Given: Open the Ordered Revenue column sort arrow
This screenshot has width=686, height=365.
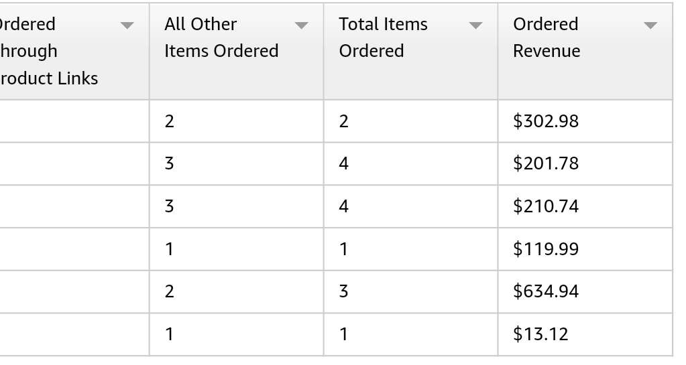Looking at the screenshot, I should click(650, 25).
